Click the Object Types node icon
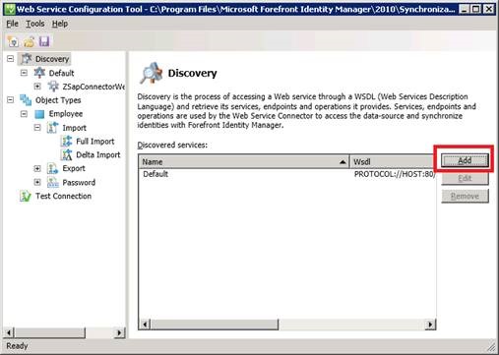Screen dimensions: 499x355 tap(26, 100)
